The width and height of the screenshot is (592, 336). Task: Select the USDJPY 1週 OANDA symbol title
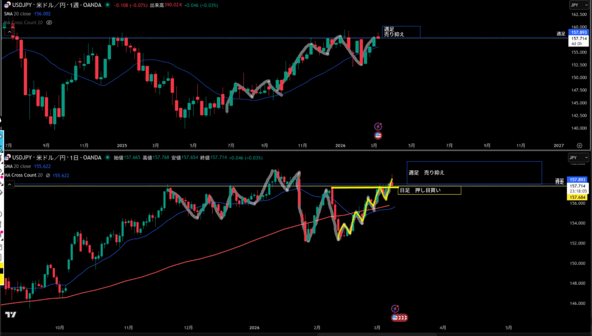58,5
